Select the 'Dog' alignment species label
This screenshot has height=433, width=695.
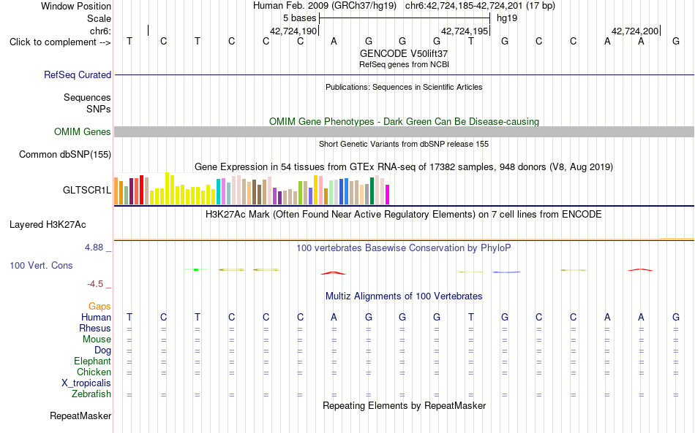click(102, 350)
